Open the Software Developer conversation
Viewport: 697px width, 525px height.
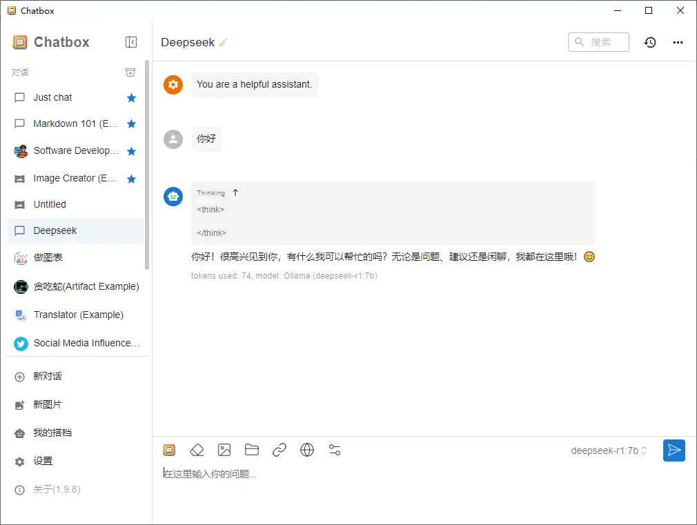pos(76,151)
